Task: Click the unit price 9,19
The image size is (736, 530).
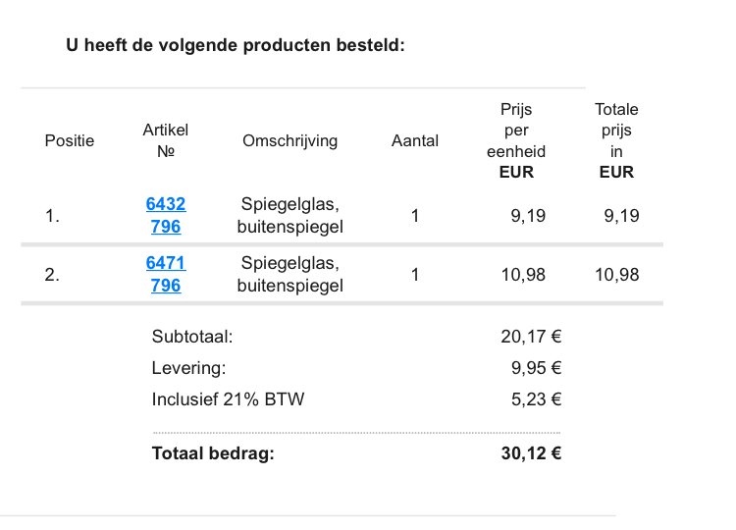Action: [528, 216]
